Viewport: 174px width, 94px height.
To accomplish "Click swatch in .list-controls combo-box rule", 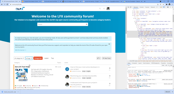I will pos(138,81).
